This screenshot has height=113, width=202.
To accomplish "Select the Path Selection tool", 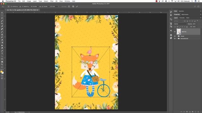I will pos(2,56).
